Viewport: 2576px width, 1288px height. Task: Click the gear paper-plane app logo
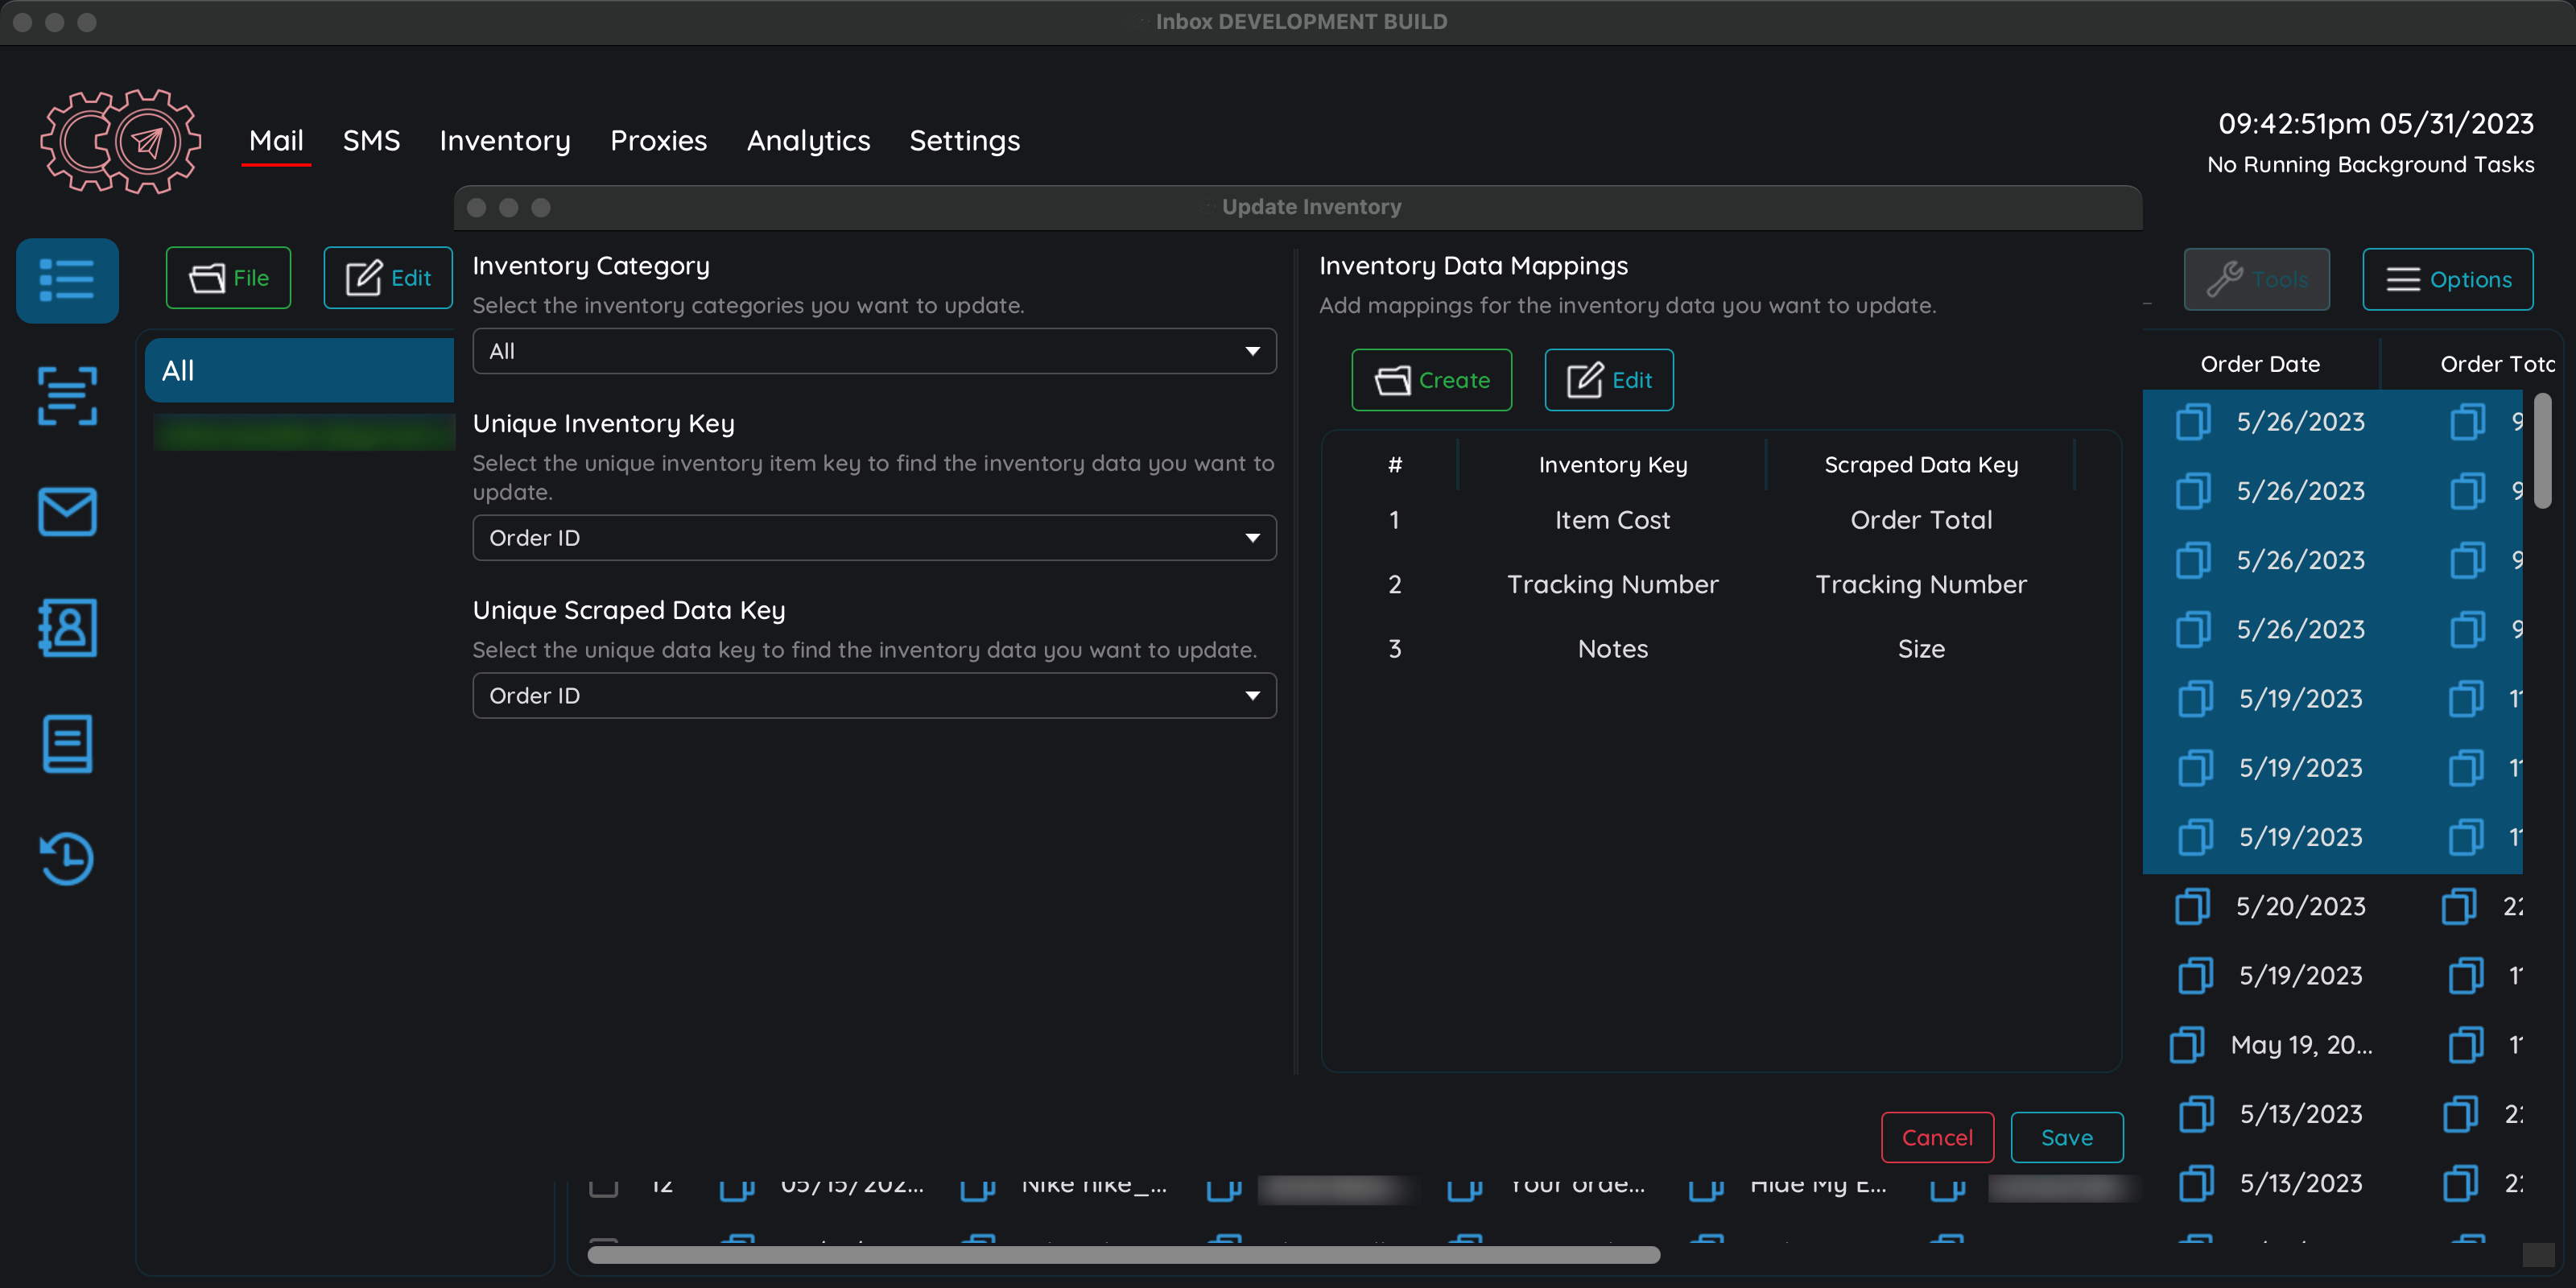(121, 141)
